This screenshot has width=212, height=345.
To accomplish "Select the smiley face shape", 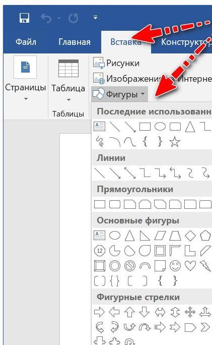I will [175, 266].
